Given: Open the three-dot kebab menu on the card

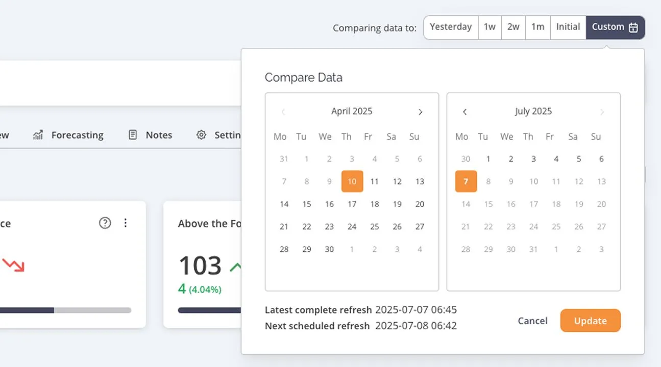Looking at the screenshot, I should pos(126,223).
